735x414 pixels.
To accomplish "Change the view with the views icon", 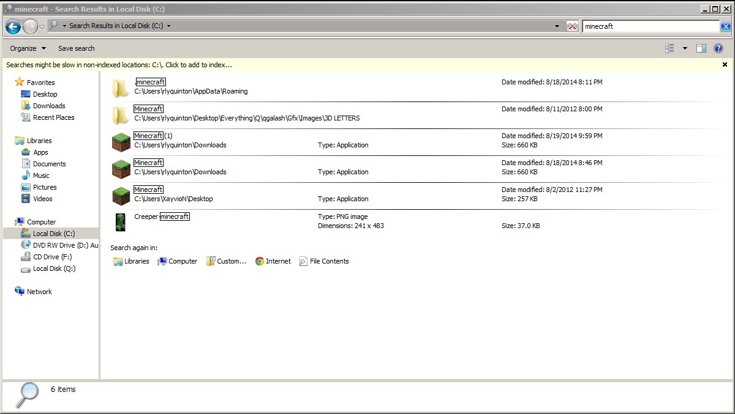I will (670, 48).
